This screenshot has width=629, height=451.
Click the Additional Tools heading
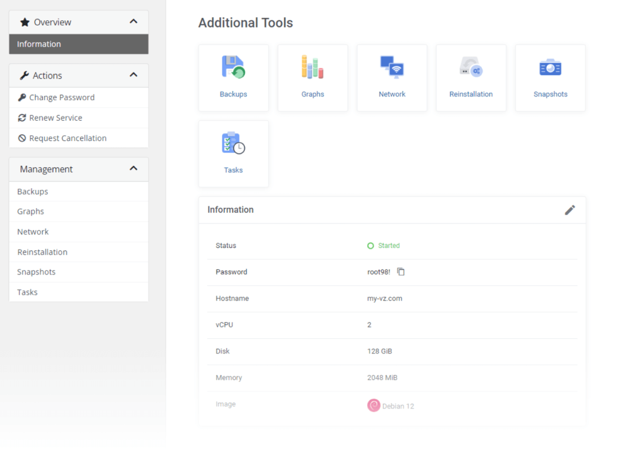tap(245, 23)
